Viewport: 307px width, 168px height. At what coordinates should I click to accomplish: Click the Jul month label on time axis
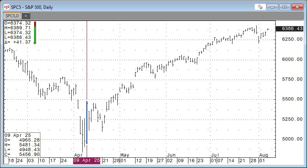[215, 155]
